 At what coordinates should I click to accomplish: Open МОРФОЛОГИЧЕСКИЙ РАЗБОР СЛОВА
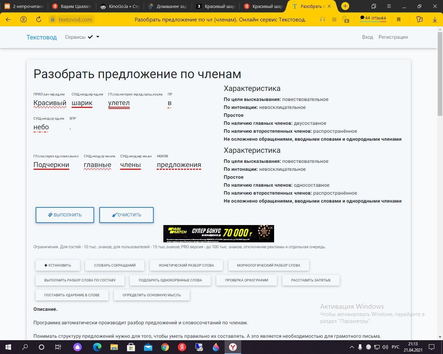pos(269,265)
